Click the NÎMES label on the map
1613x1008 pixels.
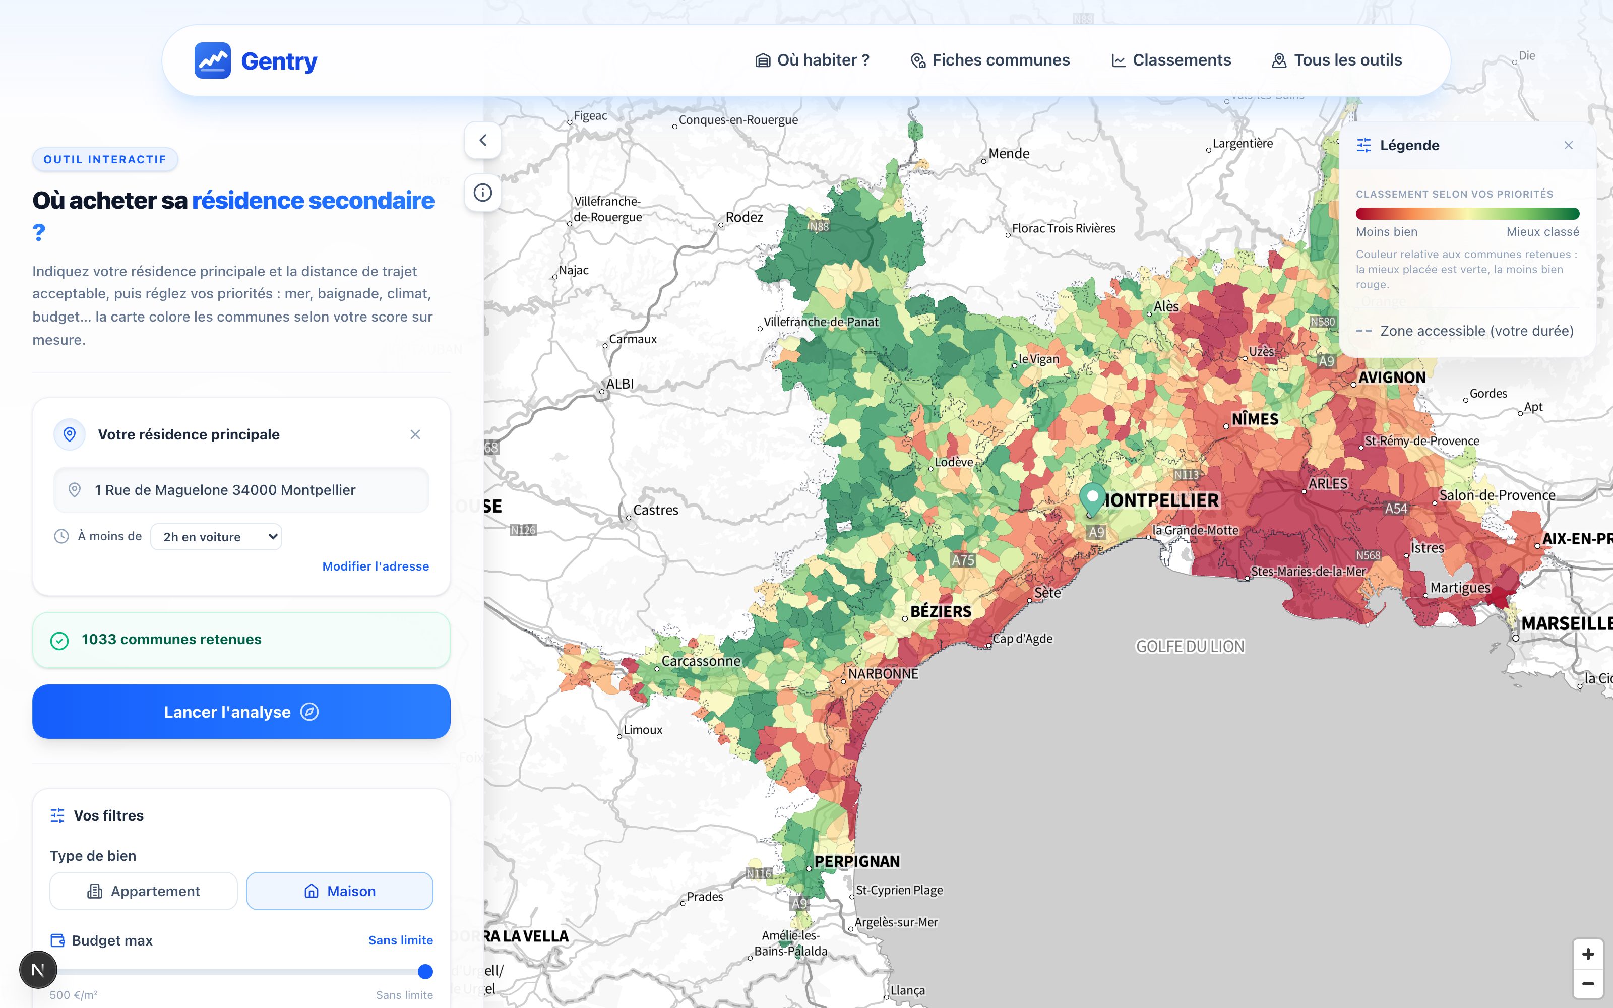(x=1255, y=419)
